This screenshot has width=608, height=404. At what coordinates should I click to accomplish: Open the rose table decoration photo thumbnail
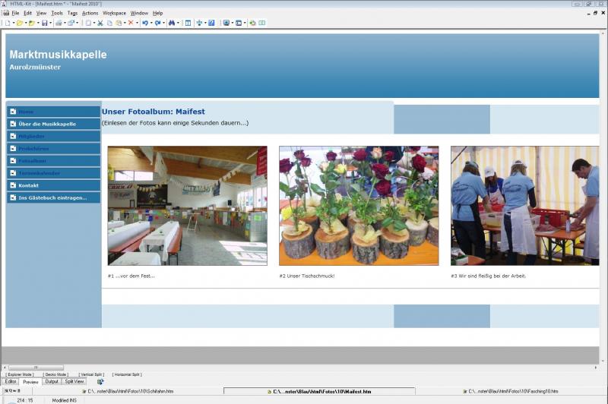tap(359, 205)
